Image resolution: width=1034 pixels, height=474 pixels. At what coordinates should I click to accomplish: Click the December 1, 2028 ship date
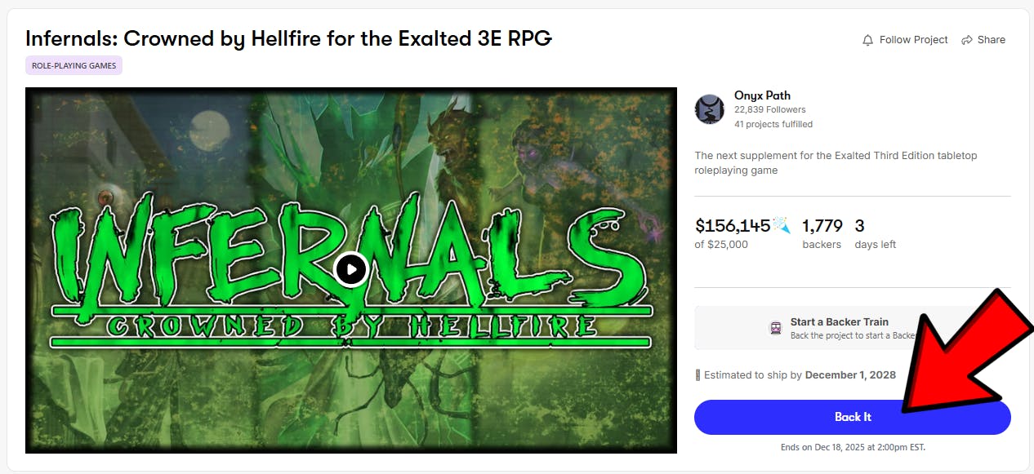pos(850,375)
